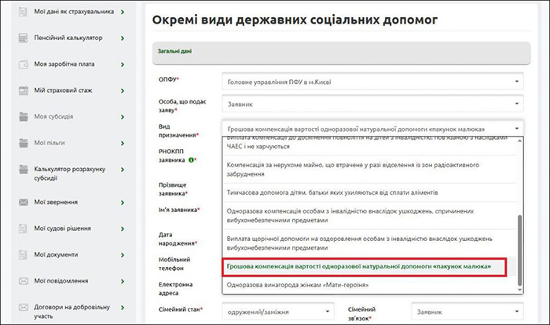Expand the Моя заробітна плата chevron arrow
Screen dimensions: 550x325
pyautogui.click(x=123, y=64)
